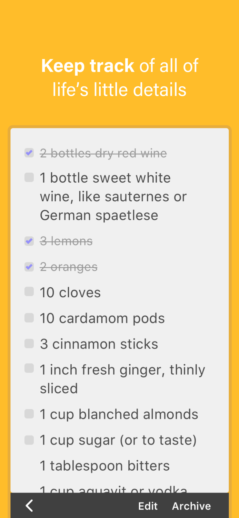The width and height of the screenshot is (239, 518).
Task: Uncheck the 3 lemons checkbox
Action: click(x=29, y=241)
